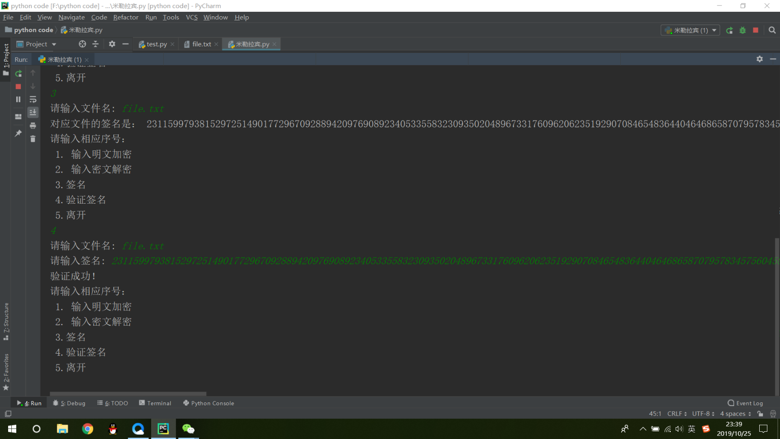The width and height of the screenshot is (780, 439).
Task: Close the file.txt editor tab
Action: (216, 44)
